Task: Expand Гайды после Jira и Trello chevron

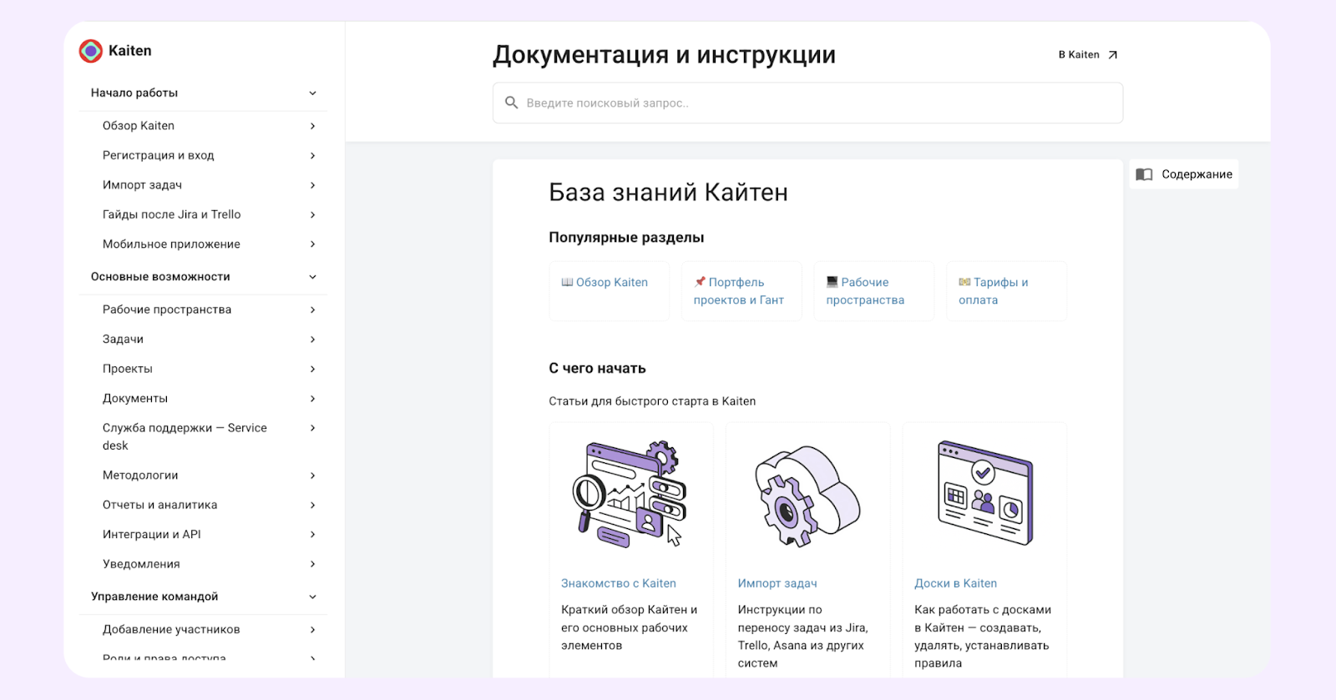Action: point(313,214)
